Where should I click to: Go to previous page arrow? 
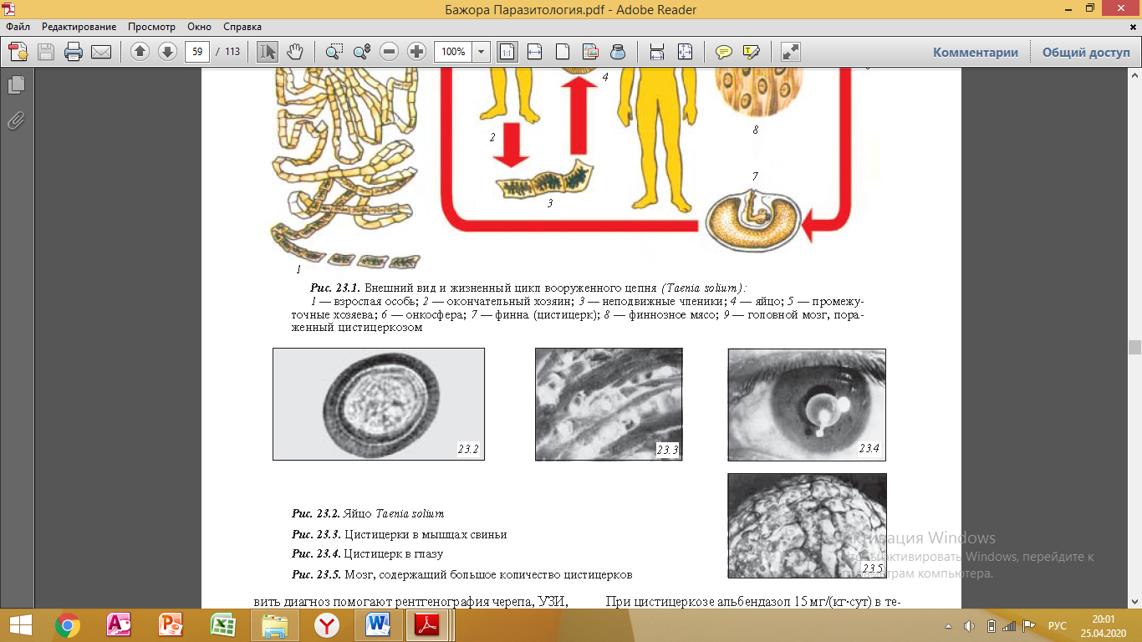click(140, 52)
